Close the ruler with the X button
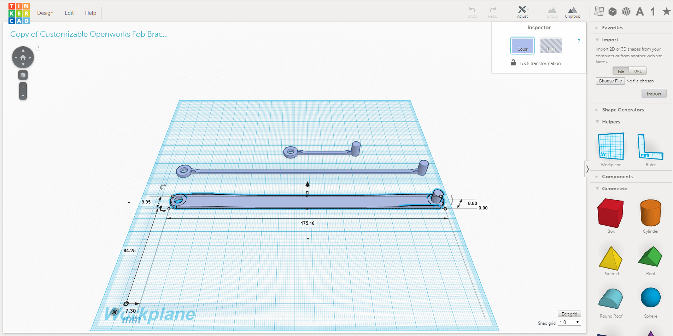The height and width of the screenshot is (336, 673). tap(114, 312)
